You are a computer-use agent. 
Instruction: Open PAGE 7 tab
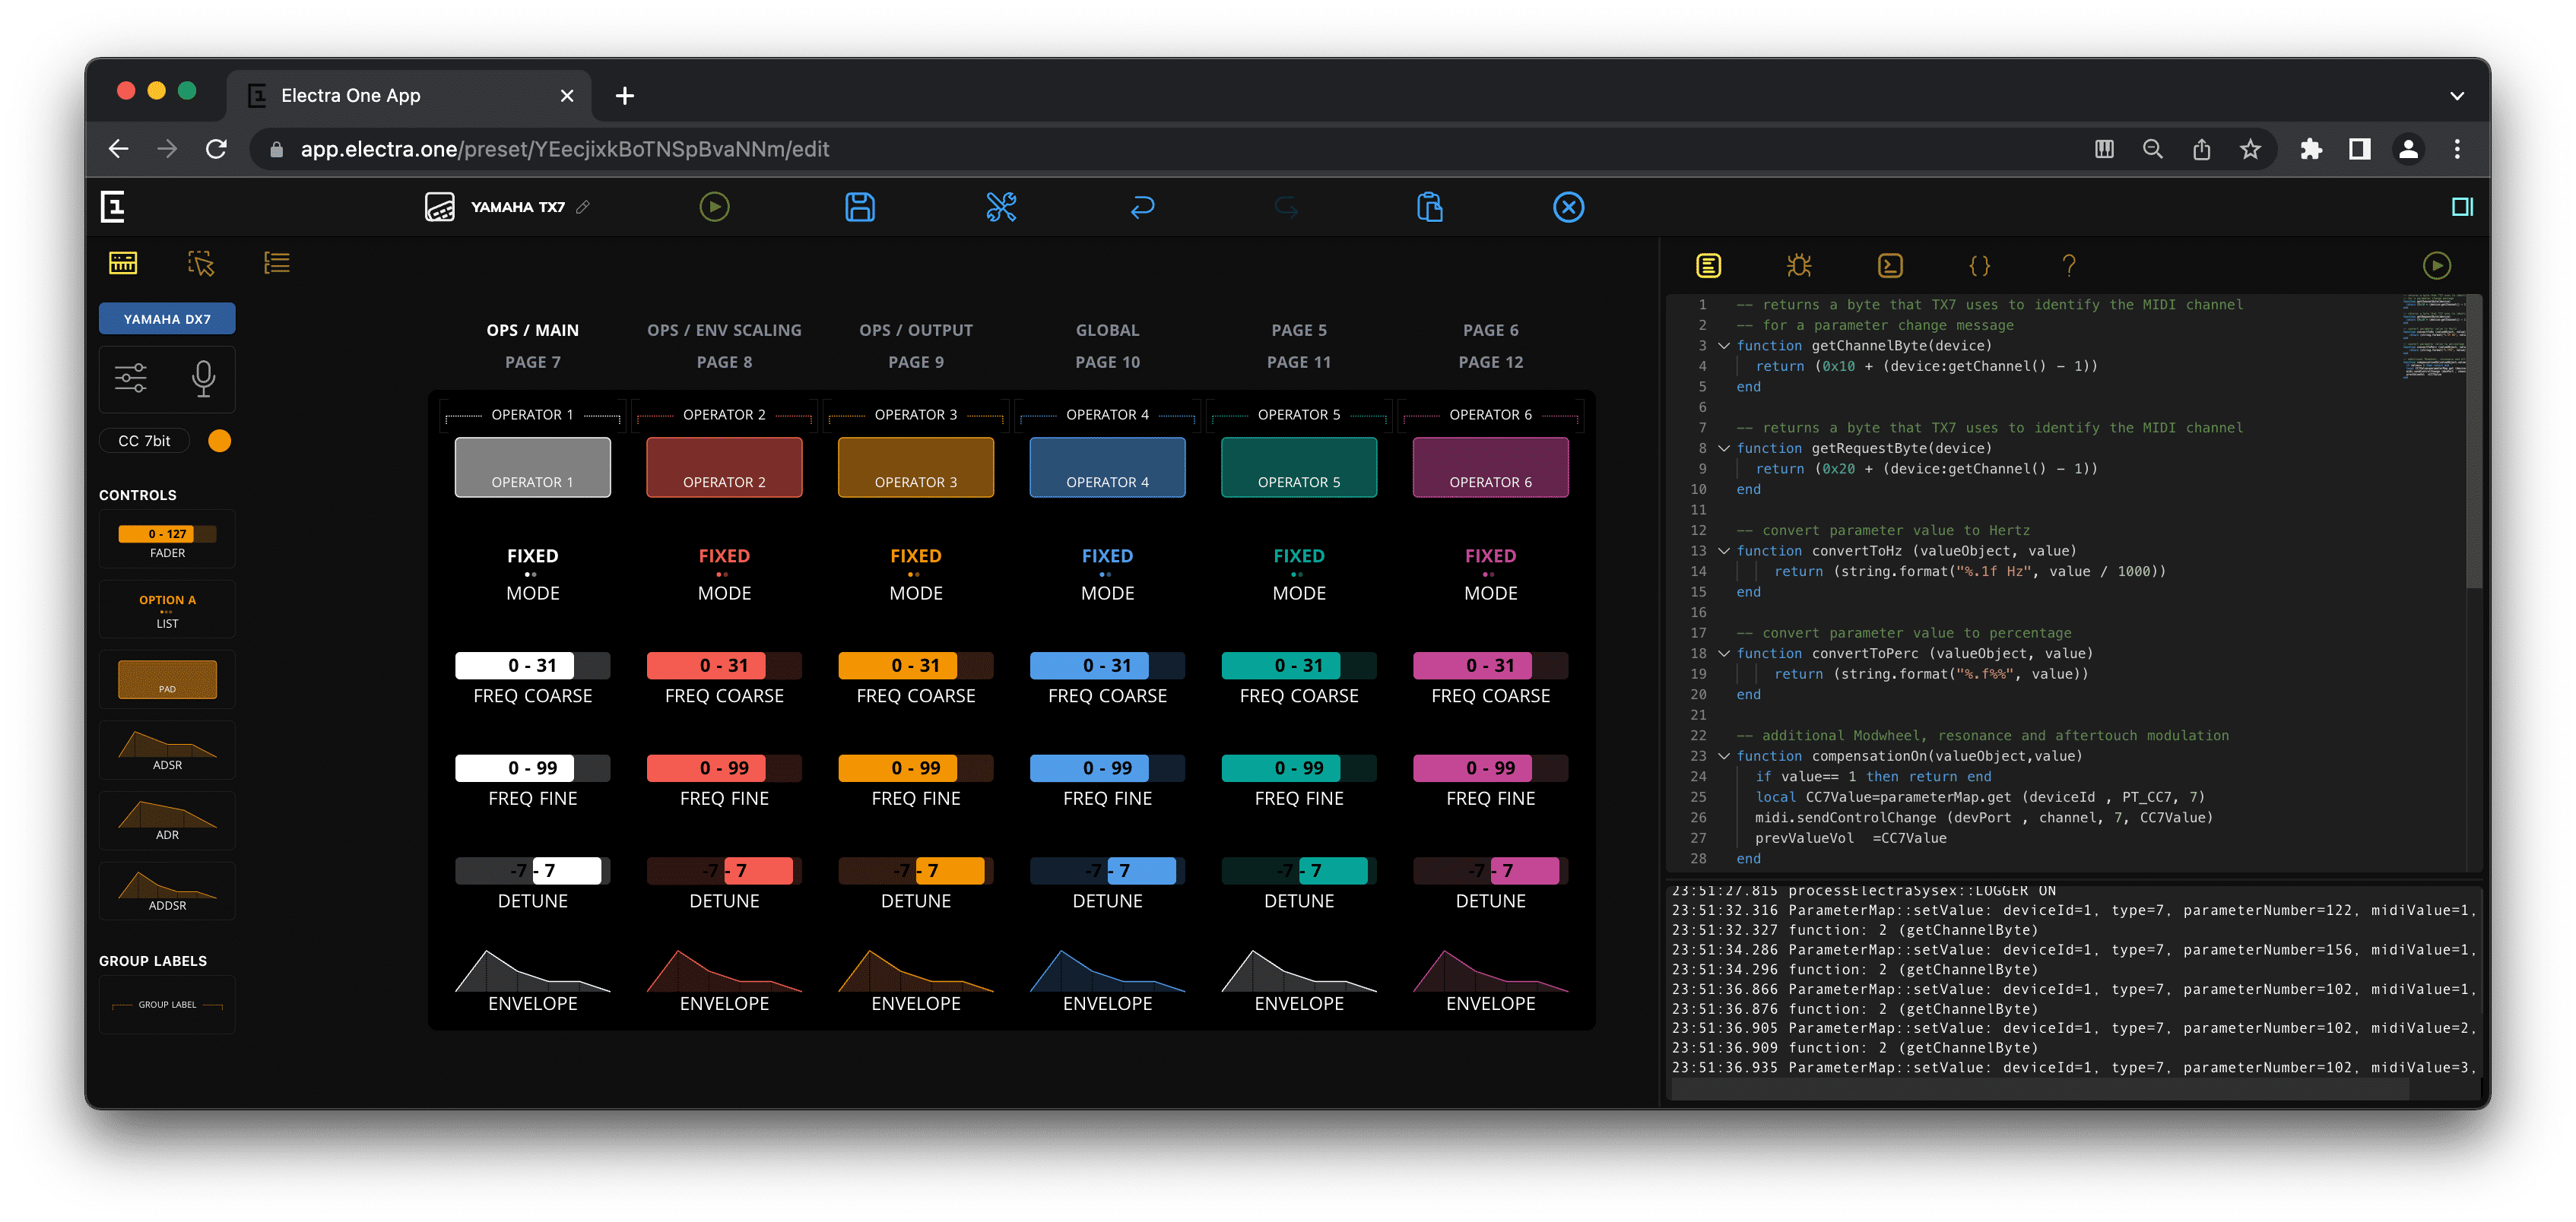(532, 362)
